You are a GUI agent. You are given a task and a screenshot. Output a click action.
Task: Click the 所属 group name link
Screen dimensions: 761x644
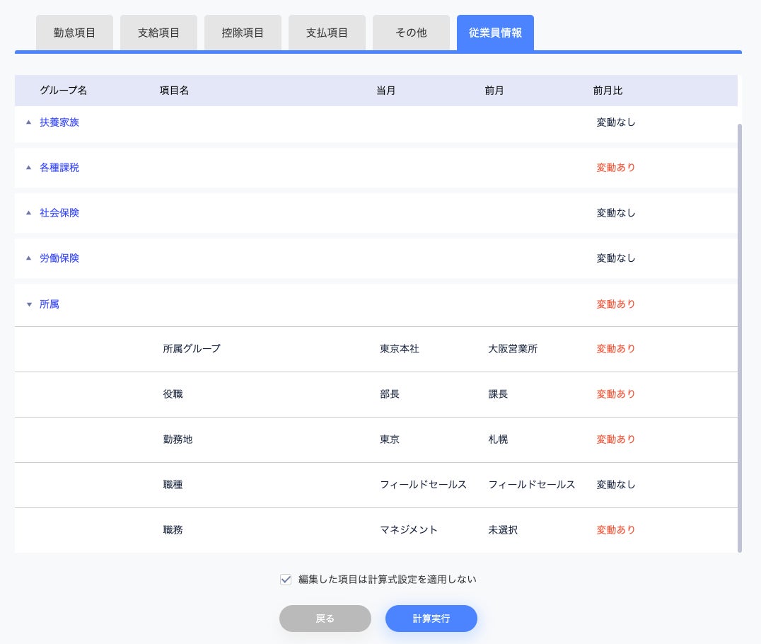(x=49, y=304)
